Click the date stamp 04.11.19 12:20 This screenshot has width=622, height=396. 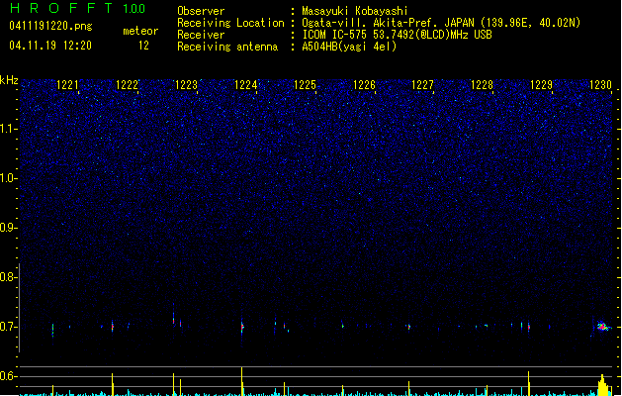50,46
